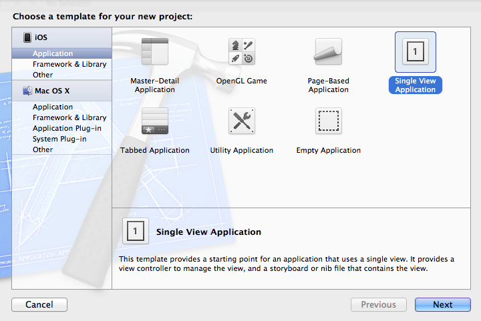
Task: Click the iOS device icon in sidebar
Action: [x=27, y=38]
